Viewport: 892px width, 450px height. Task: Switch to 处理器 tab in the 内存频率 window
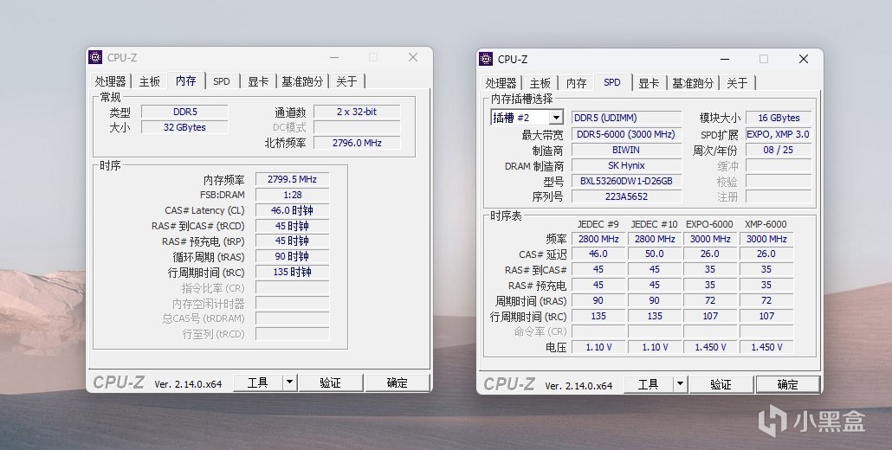click(x=111, y=81)
